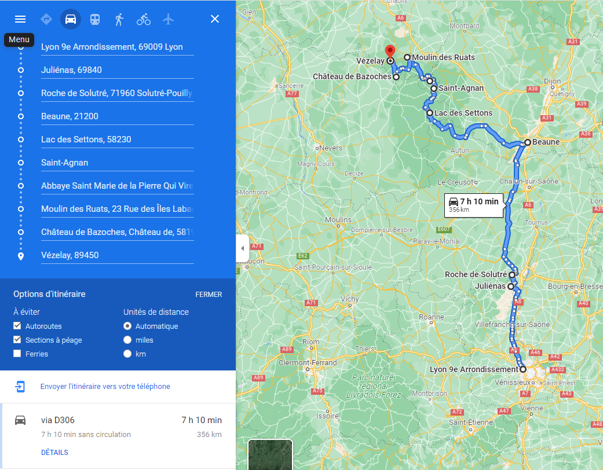
Task: Select the via D306 route row
Action: point(118,436)
